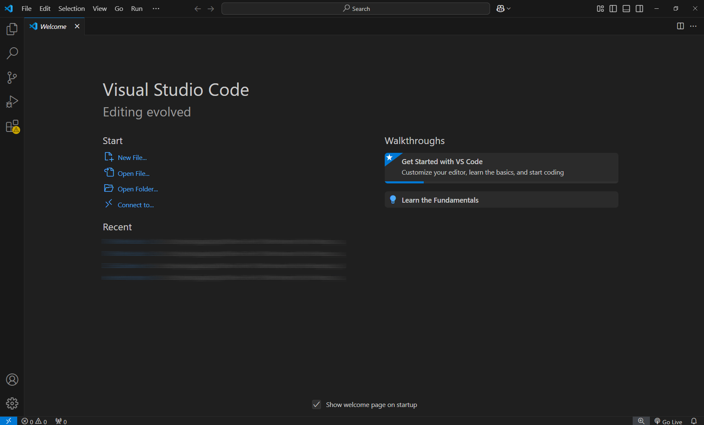Open the Extensions view
704x425 pixels.
12,126
